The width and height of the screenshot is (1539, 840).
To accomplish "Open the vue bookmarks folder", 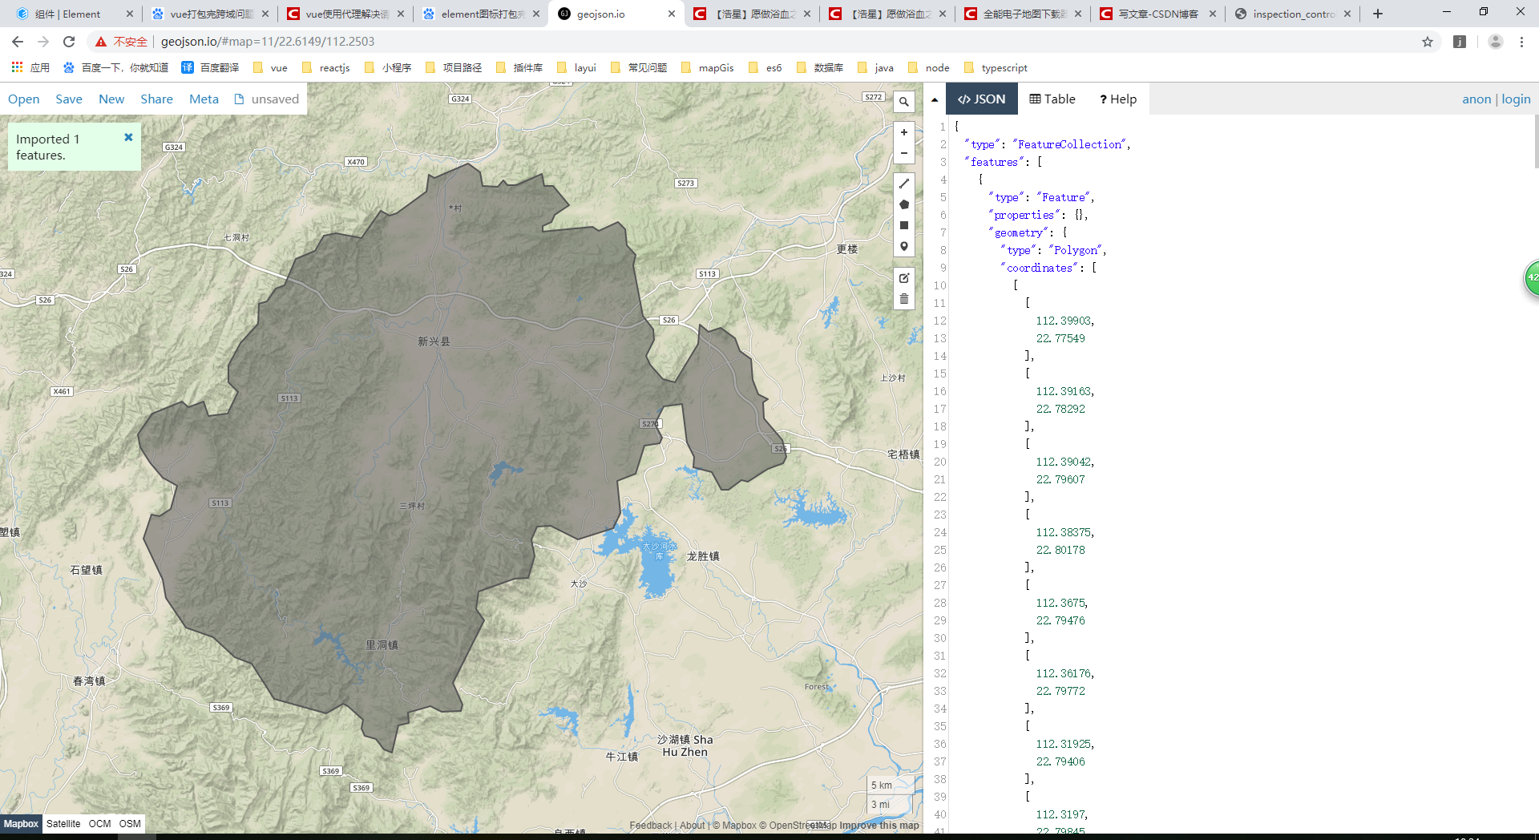I will point(272,68).
